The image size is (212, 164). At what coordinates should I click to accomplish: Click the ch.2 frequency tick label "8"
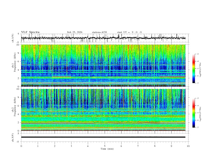[x=19, y=97]
